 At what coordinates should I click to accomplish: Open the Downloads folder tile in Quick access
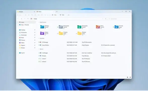tap(82, 27)
